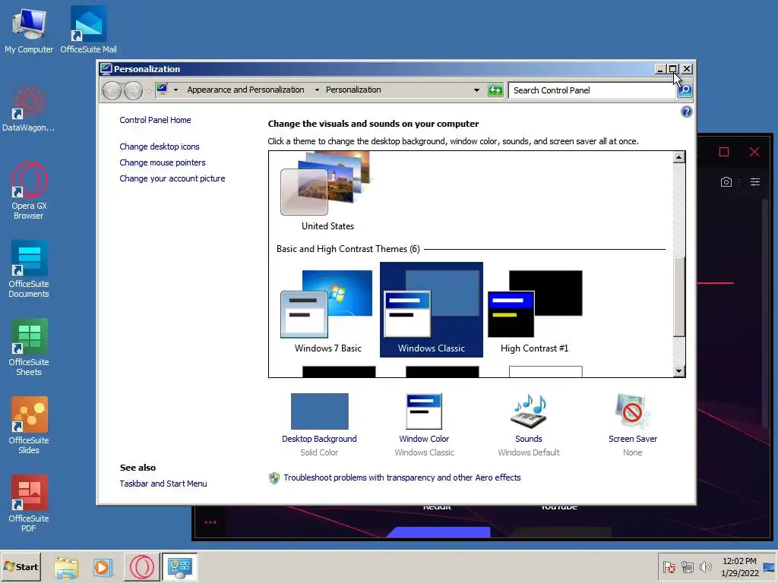The height and width of the screenshot is (583, 778).
Task: Open address bar history dropdown arrow
Action: tap(476, 90)
